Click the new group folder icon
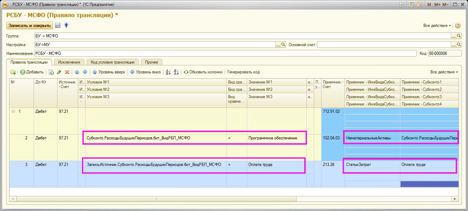 [13, 72]
